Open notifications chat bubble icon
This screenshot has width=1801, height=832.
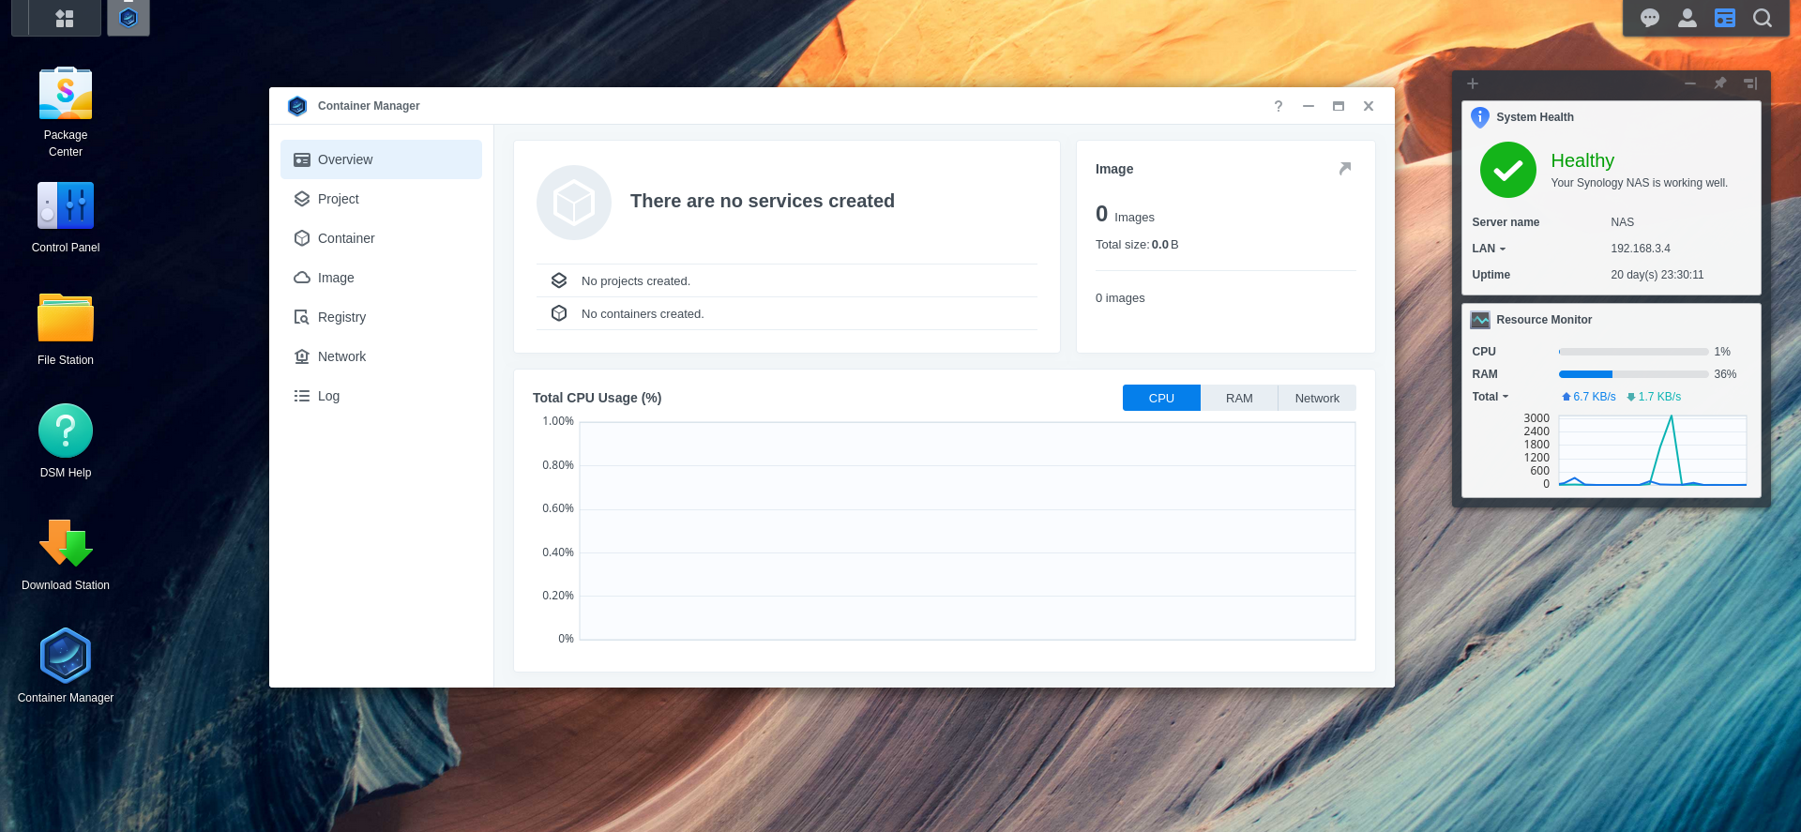pos(1650,18)
